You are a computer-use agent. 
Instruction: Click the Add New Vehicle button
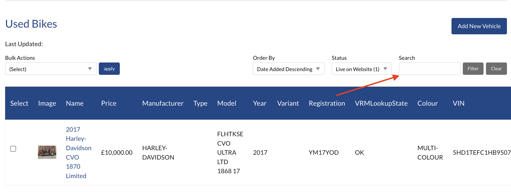[479, 26]
